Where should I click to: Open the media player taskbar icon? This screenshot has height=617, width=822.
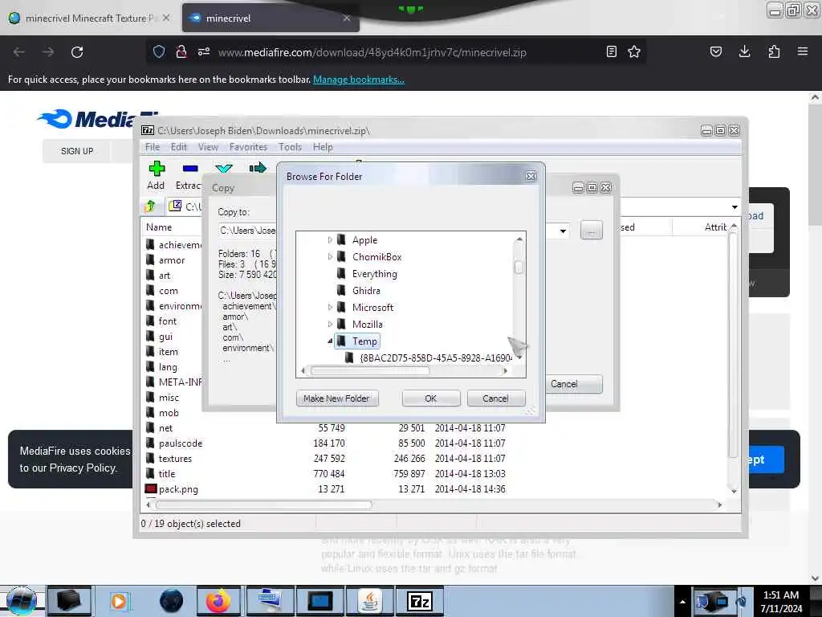tap(119, 601)
